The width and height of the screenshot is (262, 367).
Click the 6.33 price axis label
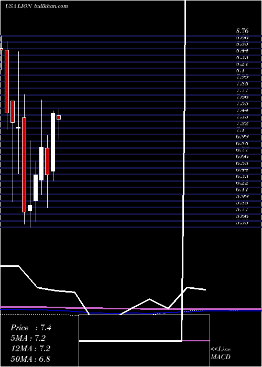click(x=242, y=176)
